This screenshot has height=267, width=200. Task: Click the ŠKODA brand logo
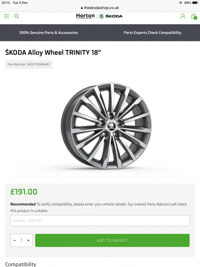[111, 16]
